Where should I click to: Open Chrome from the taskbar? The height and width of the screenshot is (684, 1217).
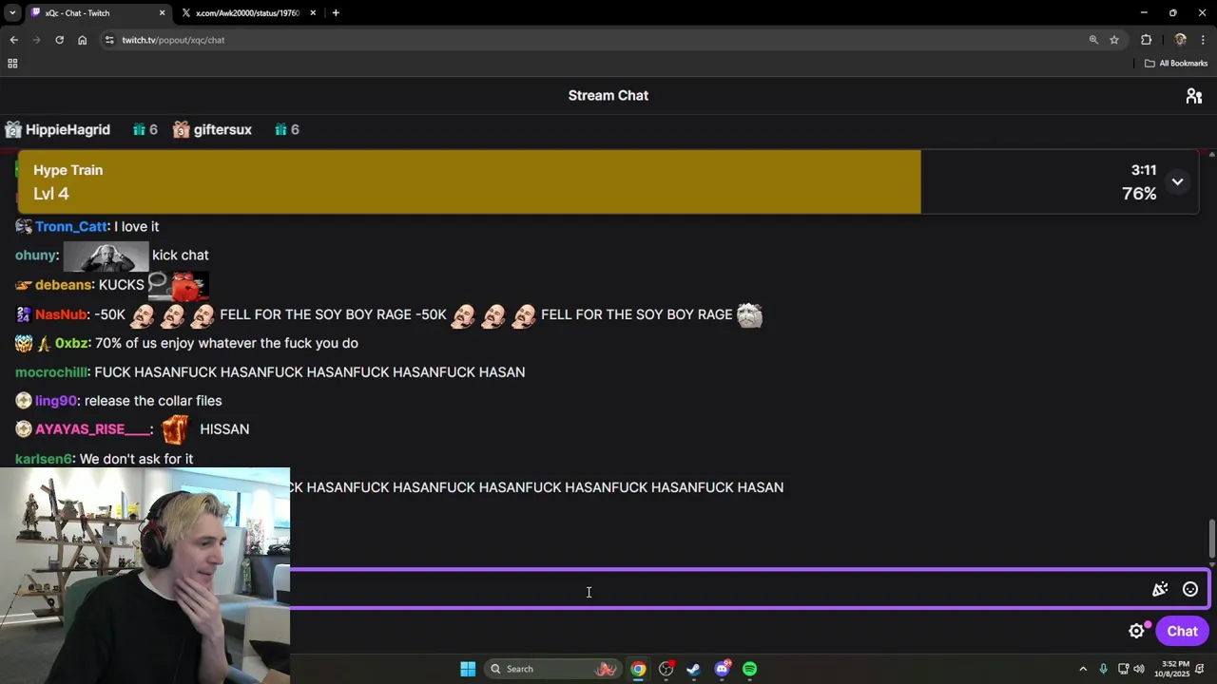(638, 669)
